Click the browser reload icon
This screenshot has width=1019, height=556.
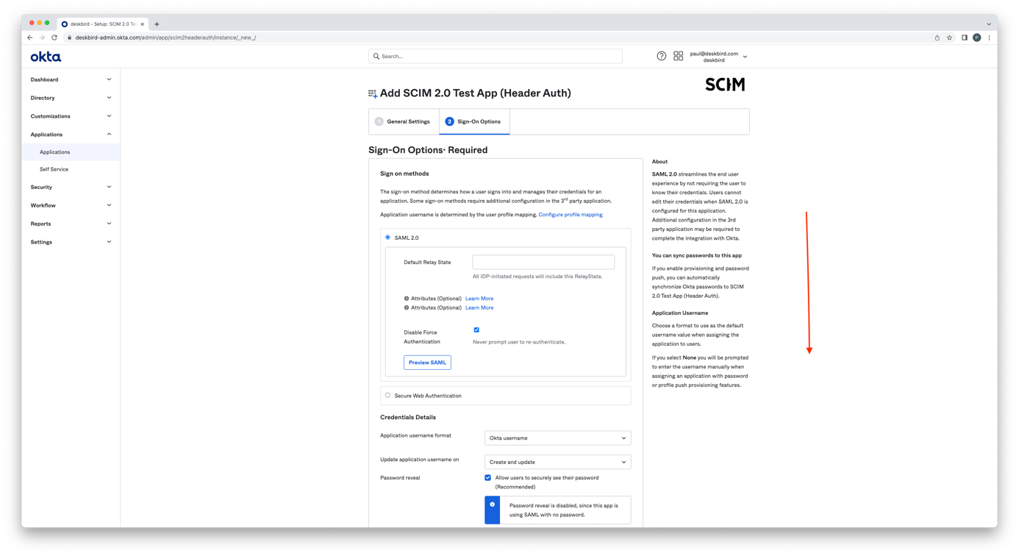(x=54, y=38)
